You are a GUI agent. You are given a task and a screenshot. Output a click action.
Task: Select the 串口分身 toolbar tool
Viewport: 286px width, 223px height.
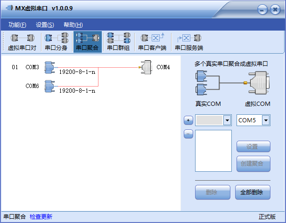[x=56, y=42]
